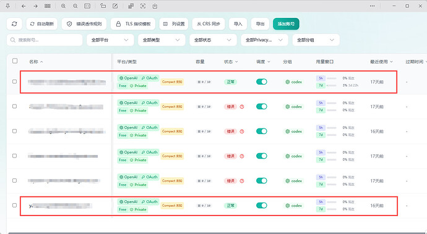
Task: Click error info icon in fifth row
Action: [x=242, y=181]
